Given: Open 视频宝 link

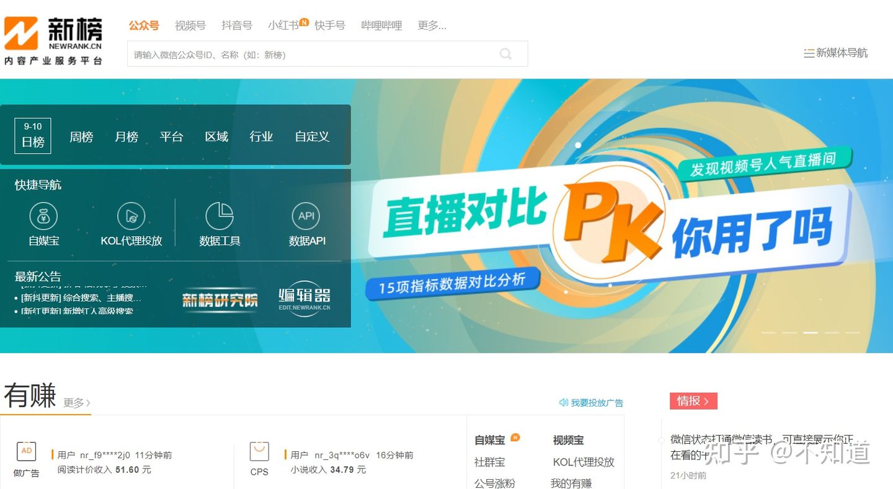Looking at the screenshot, I should pyautogui.click(x=568, y=440).
